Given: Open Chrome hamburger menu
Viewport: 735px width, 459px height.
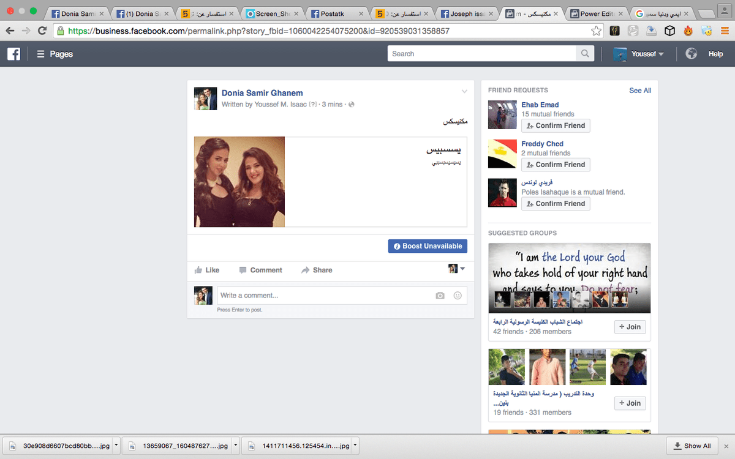Looking at the screenshot, I should [725, 31].
